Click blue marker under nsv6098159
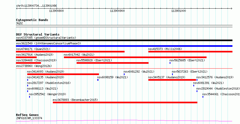 98,80
